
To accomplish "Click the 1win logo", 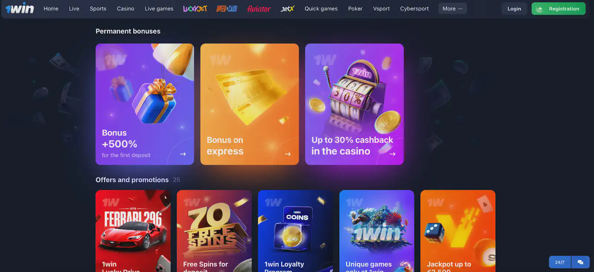I will tap(20, 8).
